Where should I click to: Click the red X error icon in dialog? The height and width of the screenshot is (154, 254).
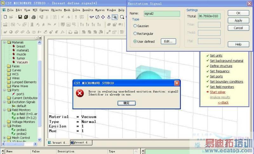click(80, 93)
